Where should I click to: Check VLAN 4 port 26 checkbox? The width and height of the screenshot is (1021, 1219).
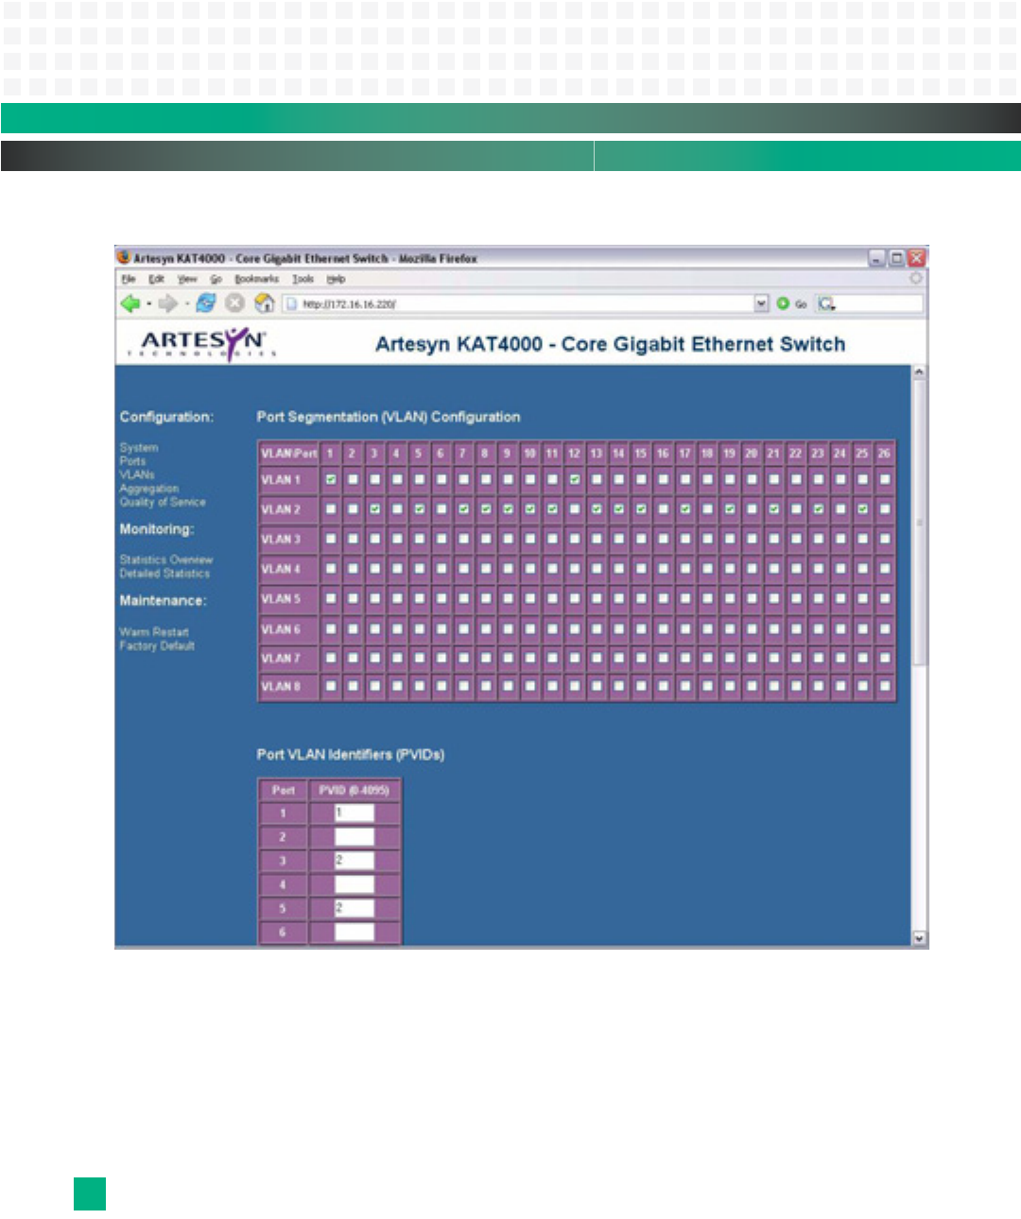tap(884, 569)
